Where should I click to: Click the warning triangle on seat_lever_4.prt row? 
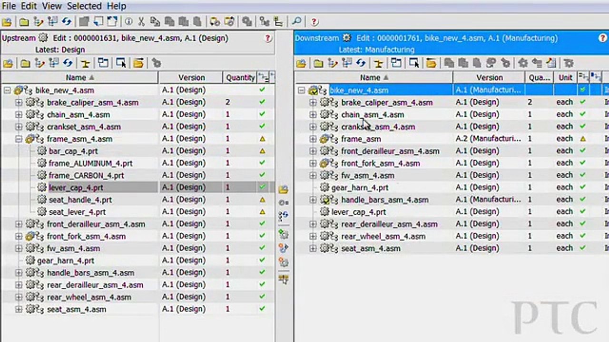coord(262,212)
